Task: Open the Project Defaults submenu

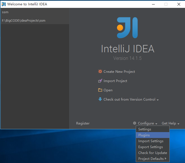Action: 153,159
